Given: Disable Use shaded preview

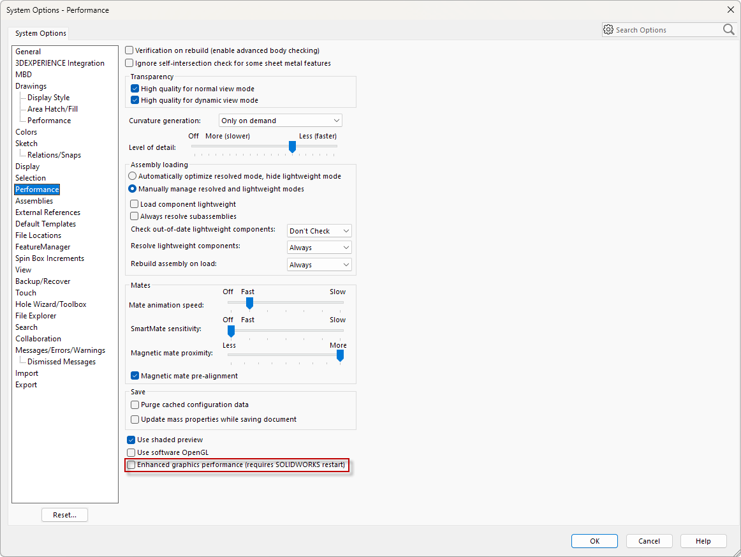Looking at the screenshot, I should (x=131, y=439).
